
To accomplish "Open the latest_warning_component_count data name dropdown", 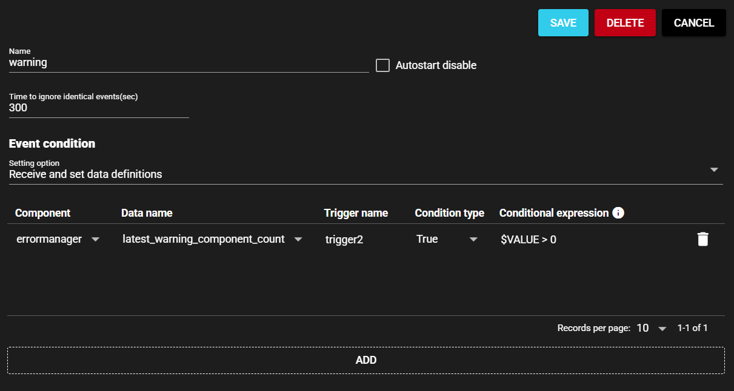I will click(212, 239).
